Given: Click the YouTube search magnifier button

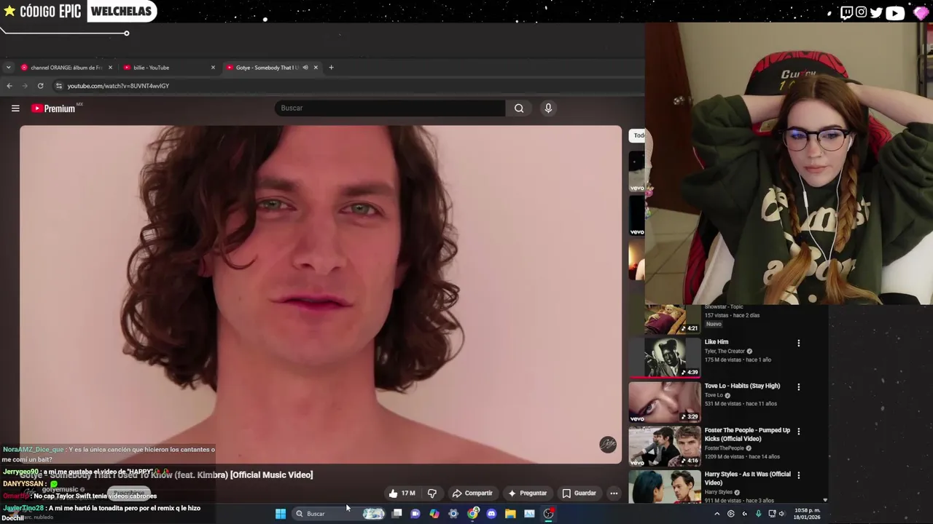Looking at the screenshot, I should tap(519, 108).
